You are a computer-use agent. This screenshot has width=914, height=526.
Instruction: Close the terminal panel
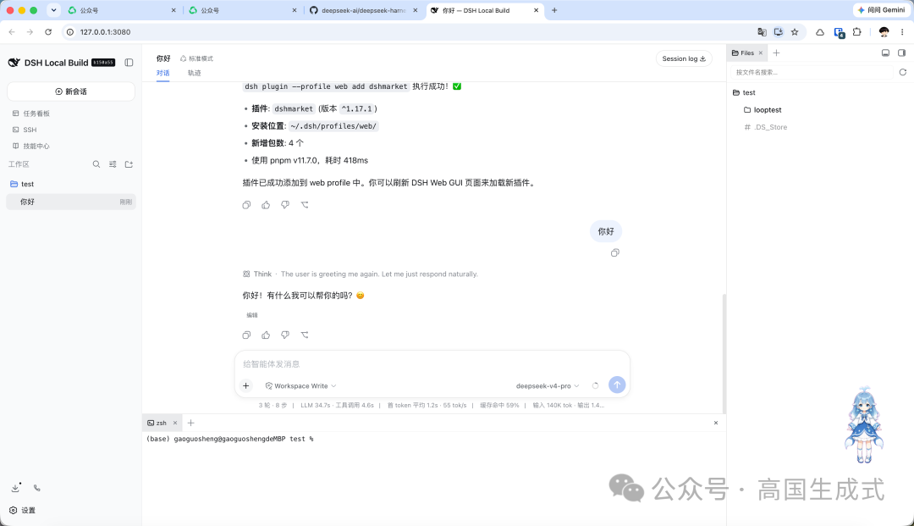point(716,423)
